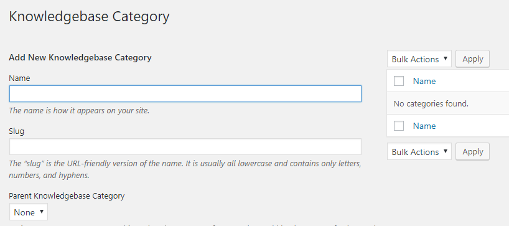Click the Name label above first field
This screenshot has height=226, width=509.
pos(19,78)
